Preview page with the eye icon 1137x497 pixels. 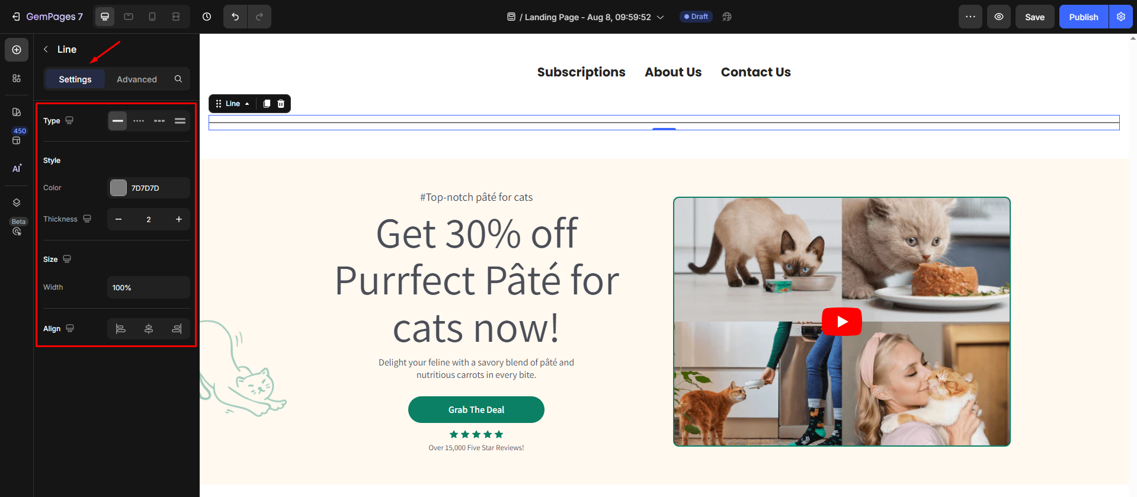coord(999,17)
